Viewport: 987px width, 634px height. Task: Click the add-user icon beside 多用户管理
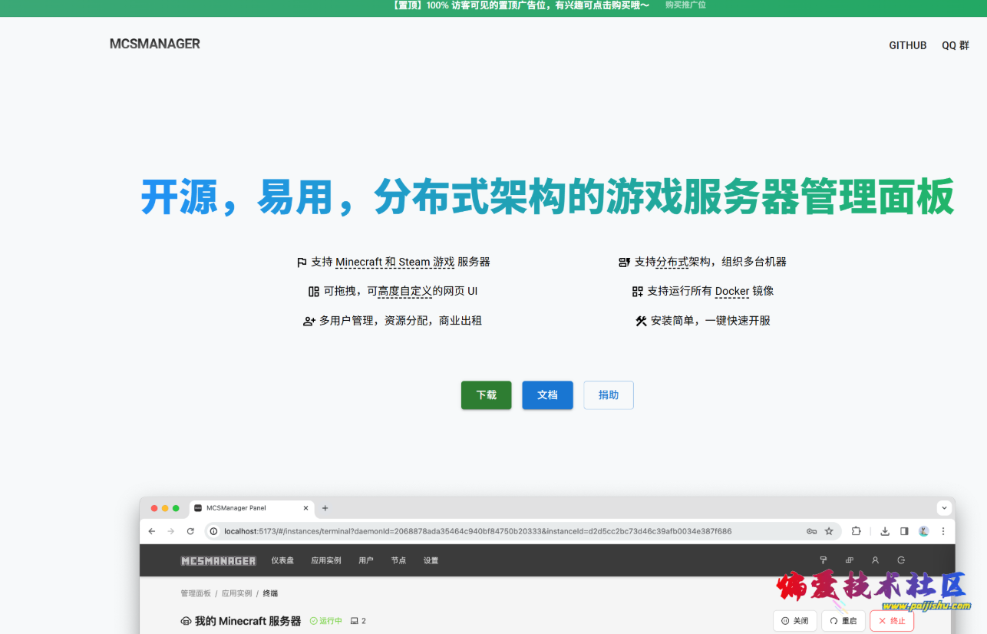[x=309, y=321]
